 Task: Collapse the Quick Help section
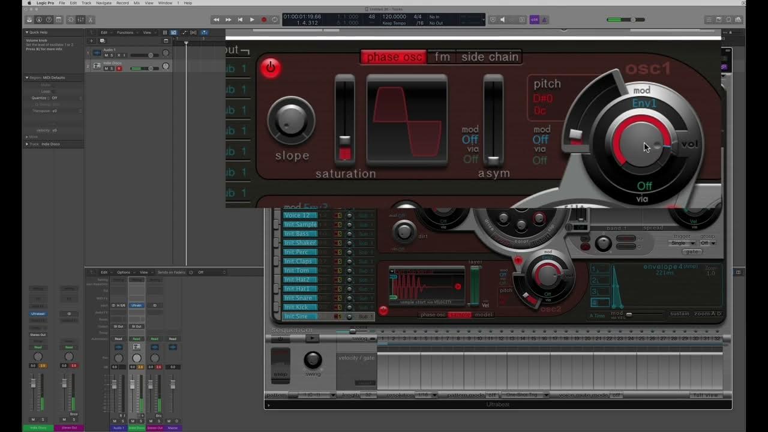pos(27,32)
